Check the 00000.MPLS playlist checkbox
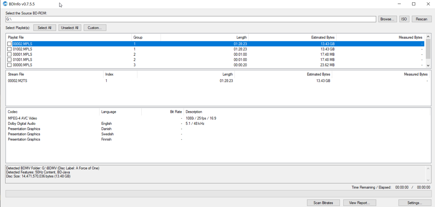 click(x=10, y=65)
